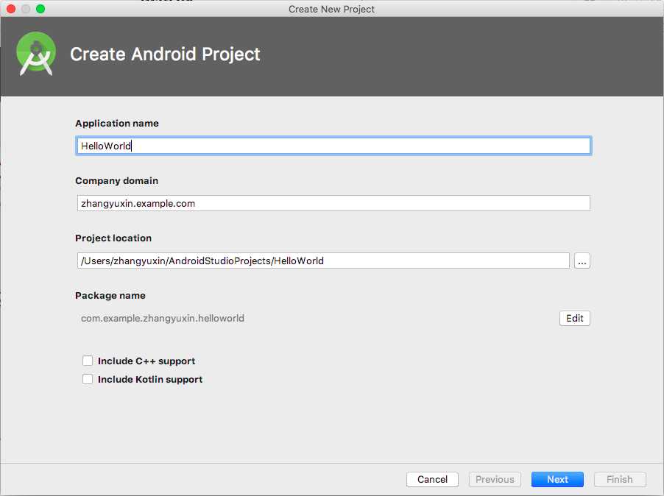Image resolution: width=664 pixels, height=496 pixels.
Task: Click the package name com.example.zhangyuxin.helloworld text
Action: [162, 318]
